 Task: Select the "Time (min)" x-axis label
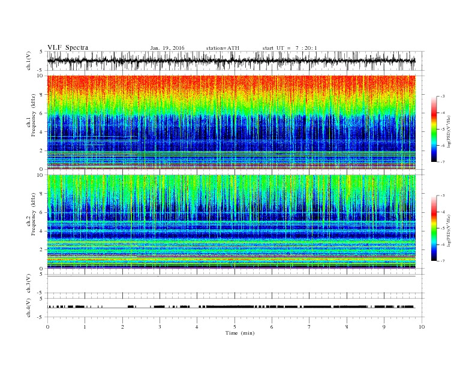tap(240, 333)
